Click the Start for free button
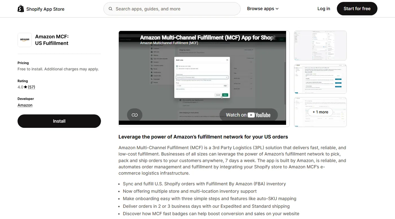 click(x=357, y=9)
